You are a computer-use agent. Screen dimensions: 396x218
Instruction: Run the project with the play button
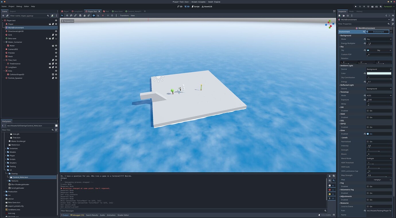[356, 6]
